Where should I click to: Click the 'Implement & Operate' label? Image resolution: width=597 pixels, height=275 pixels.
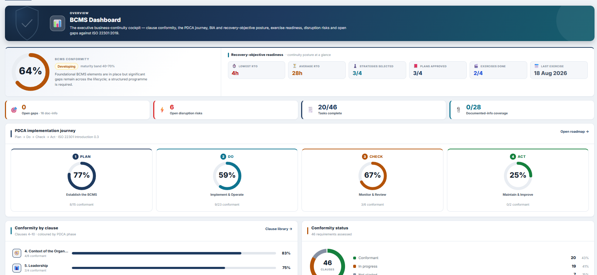point(227,195)
